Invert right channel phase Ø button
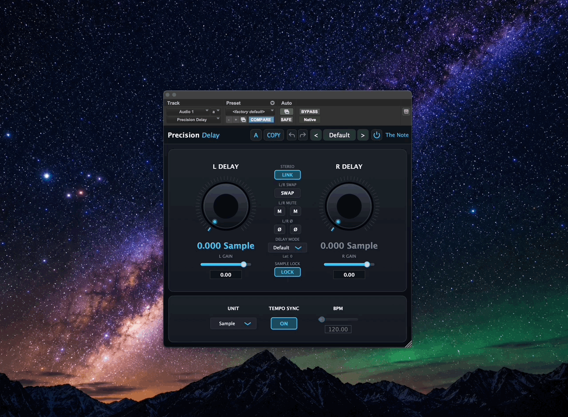 pos(296,229)
